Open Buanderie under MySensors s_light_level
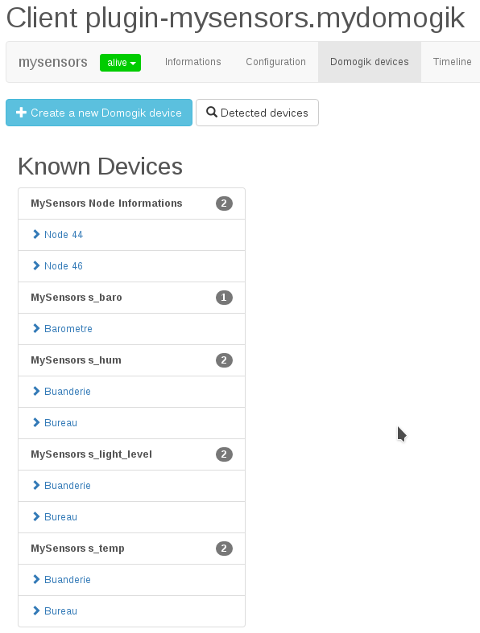 68,486
